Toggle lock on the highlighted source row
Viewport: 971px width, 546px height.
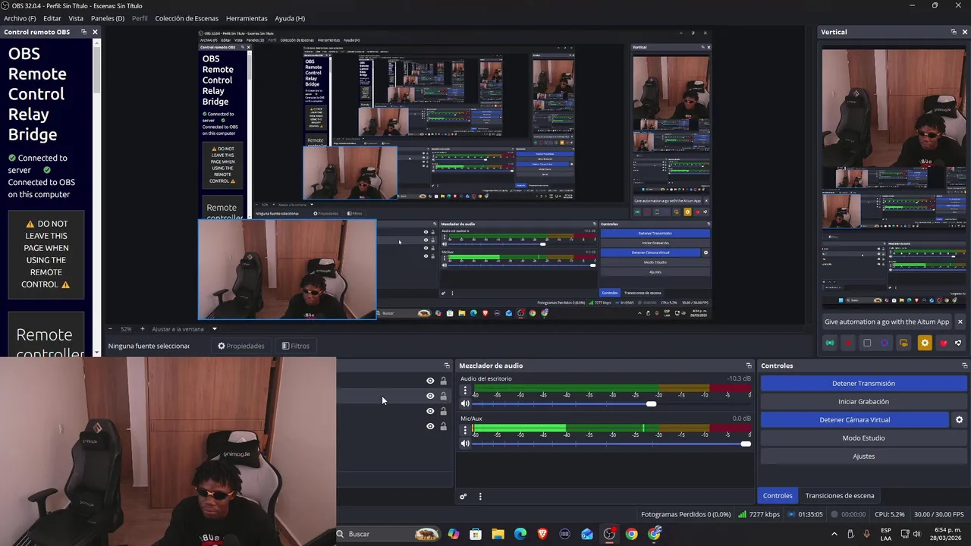click(x=443, y=396)
